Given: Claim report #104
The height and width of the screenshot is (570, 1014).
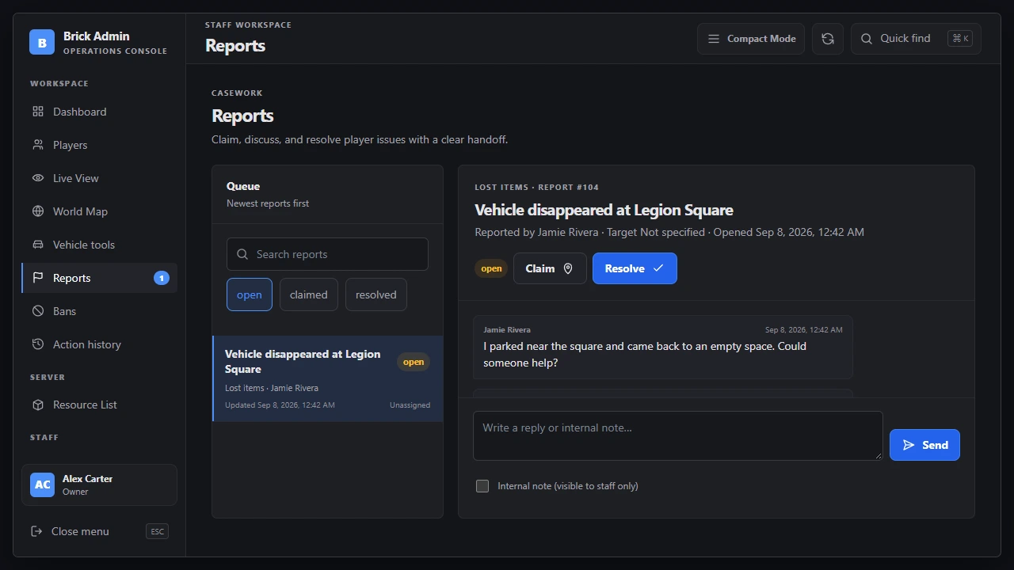Looking at the screenshot, I should (550, 268).
